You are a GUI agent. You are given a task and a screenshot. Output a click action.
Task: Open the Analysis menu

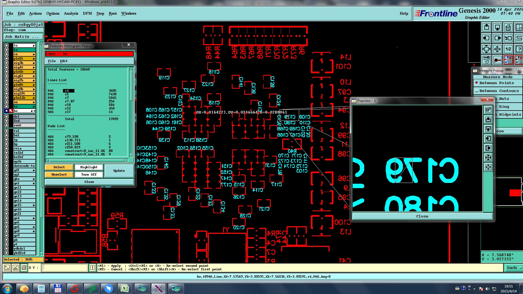click(x=71, y=13)
